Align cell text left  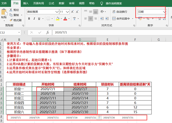click(86, 19)
